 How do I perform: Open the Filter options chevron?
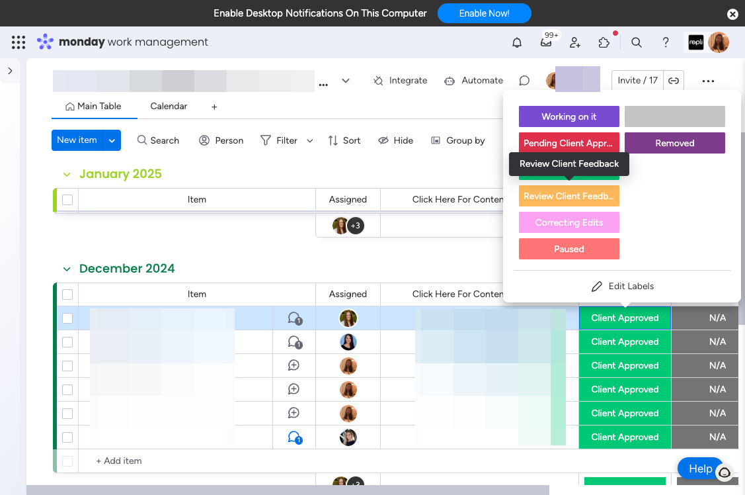tap(310, 141)
